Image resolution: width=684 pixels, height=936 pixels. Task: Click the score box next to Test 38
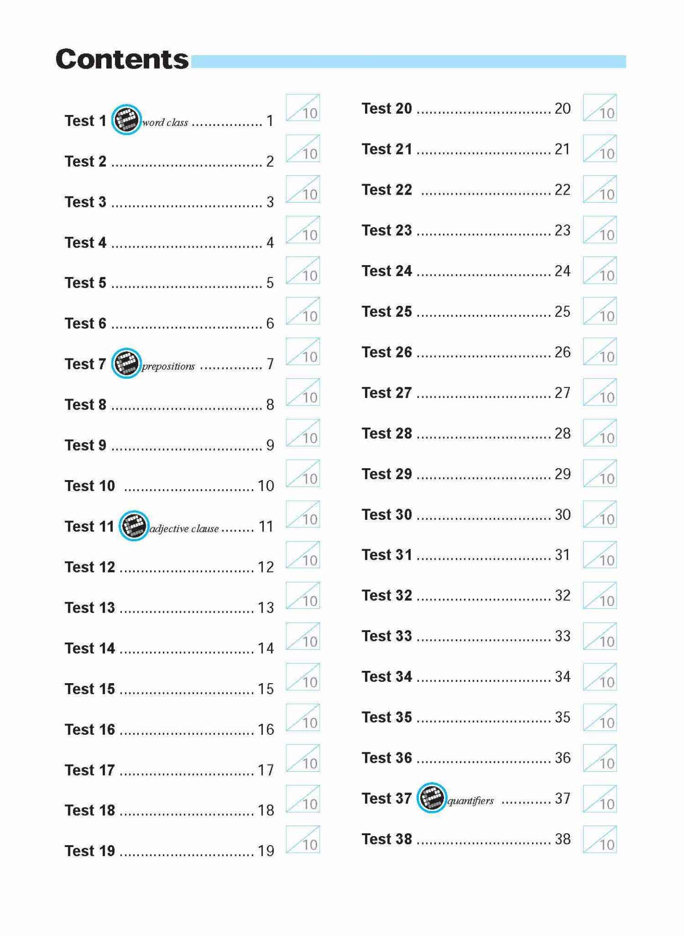pyautogui.click(x=600, y=839)
